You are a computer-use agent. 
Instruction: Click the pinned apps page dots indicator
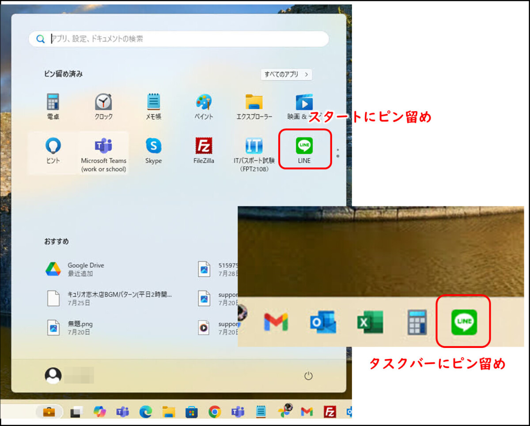pyautogui.click(x=338, y=153)
